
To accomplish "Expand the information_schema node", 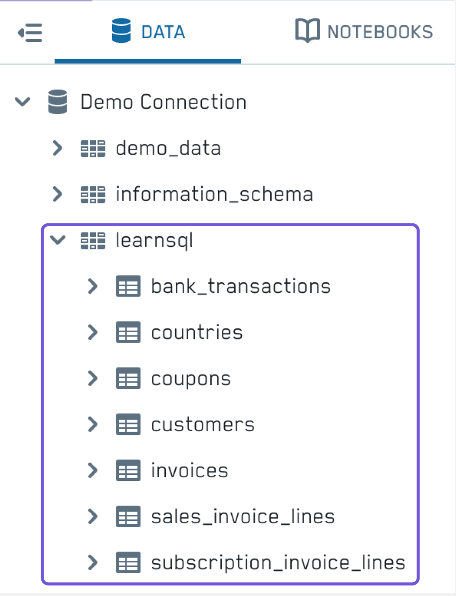I will pyautogui.click(x=57, y=194).
